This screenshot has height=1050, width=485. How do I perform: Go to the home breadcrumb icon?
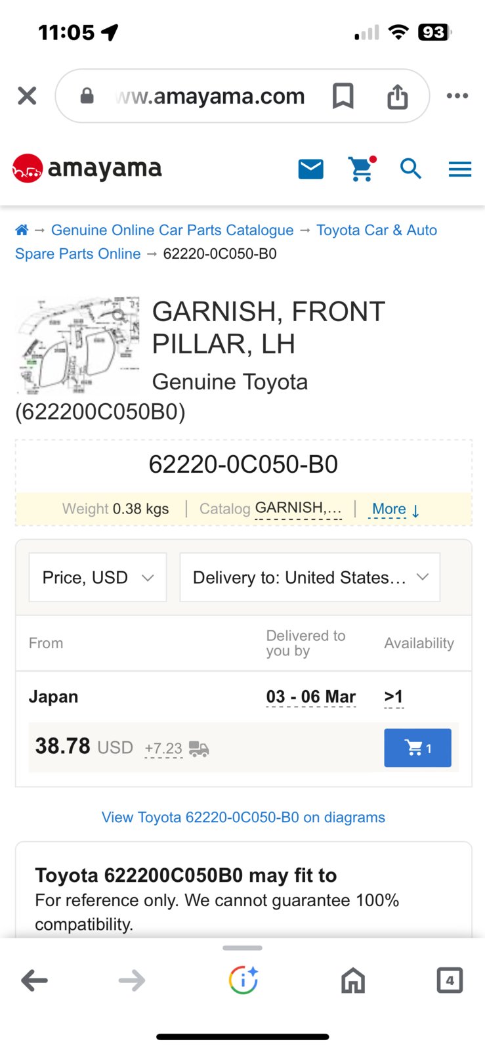click(x=22, y=230)
